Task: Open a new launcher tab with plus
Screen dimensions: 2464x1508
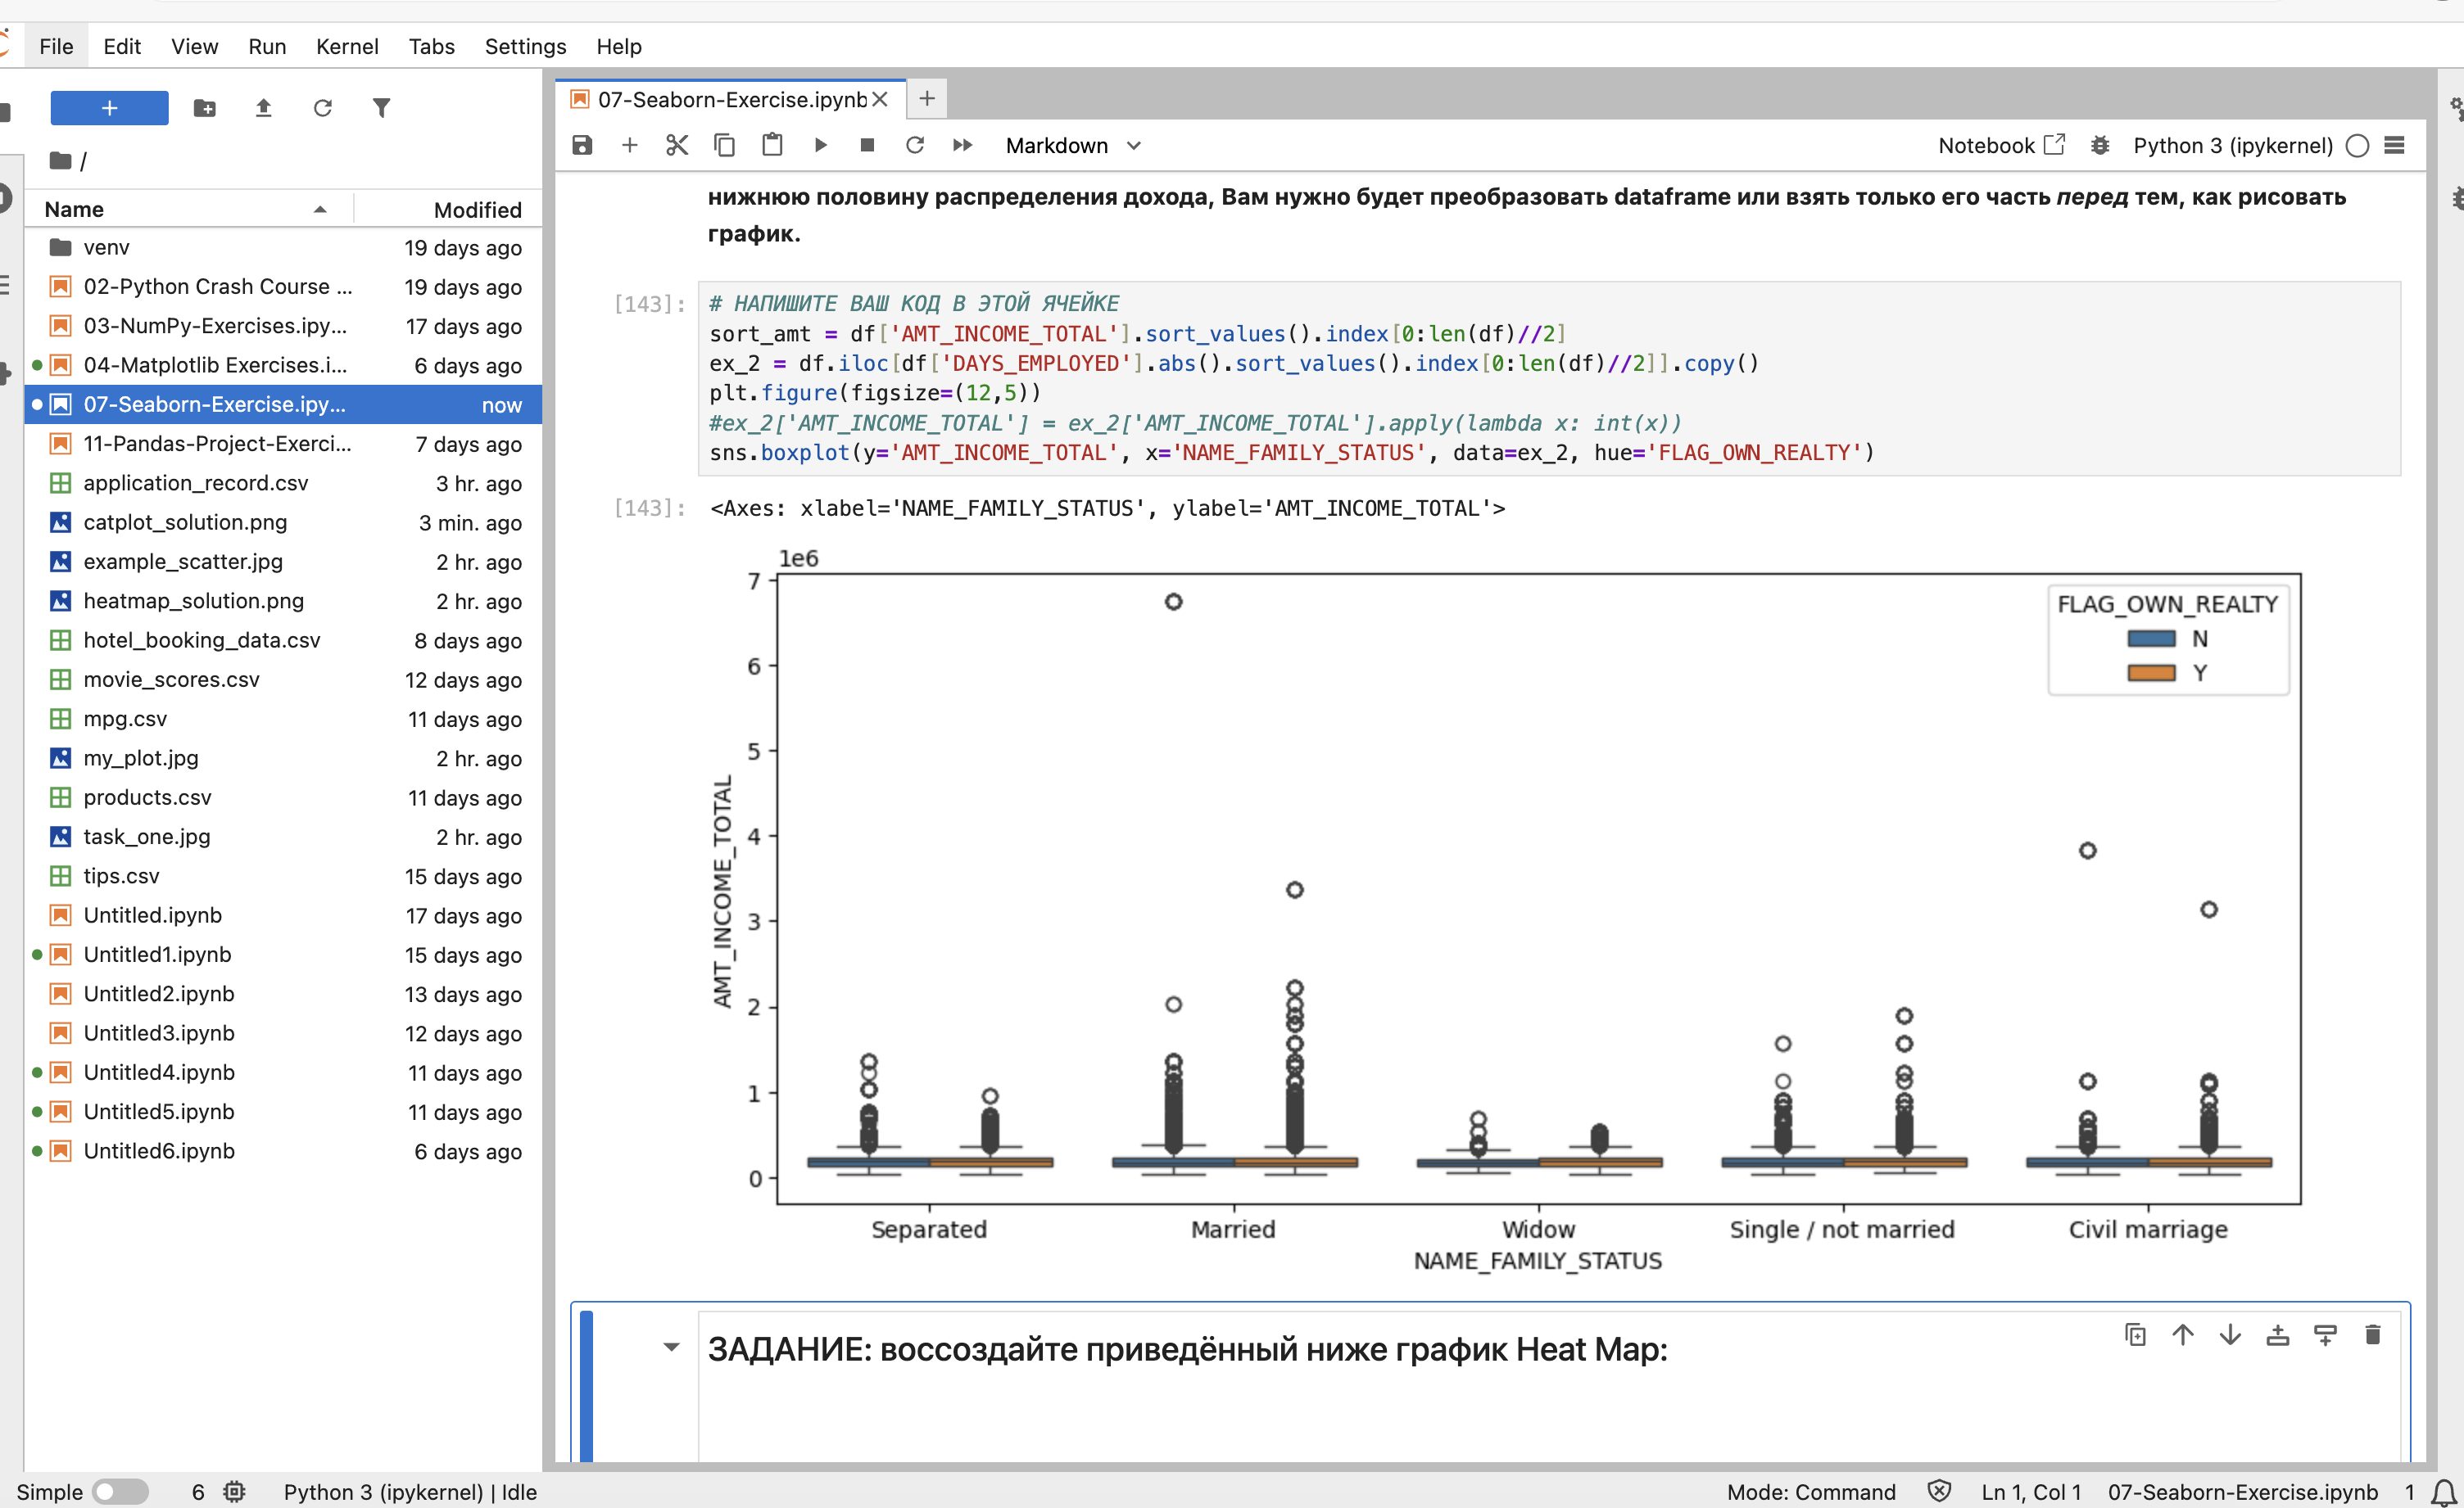Action: coord(927,98)
